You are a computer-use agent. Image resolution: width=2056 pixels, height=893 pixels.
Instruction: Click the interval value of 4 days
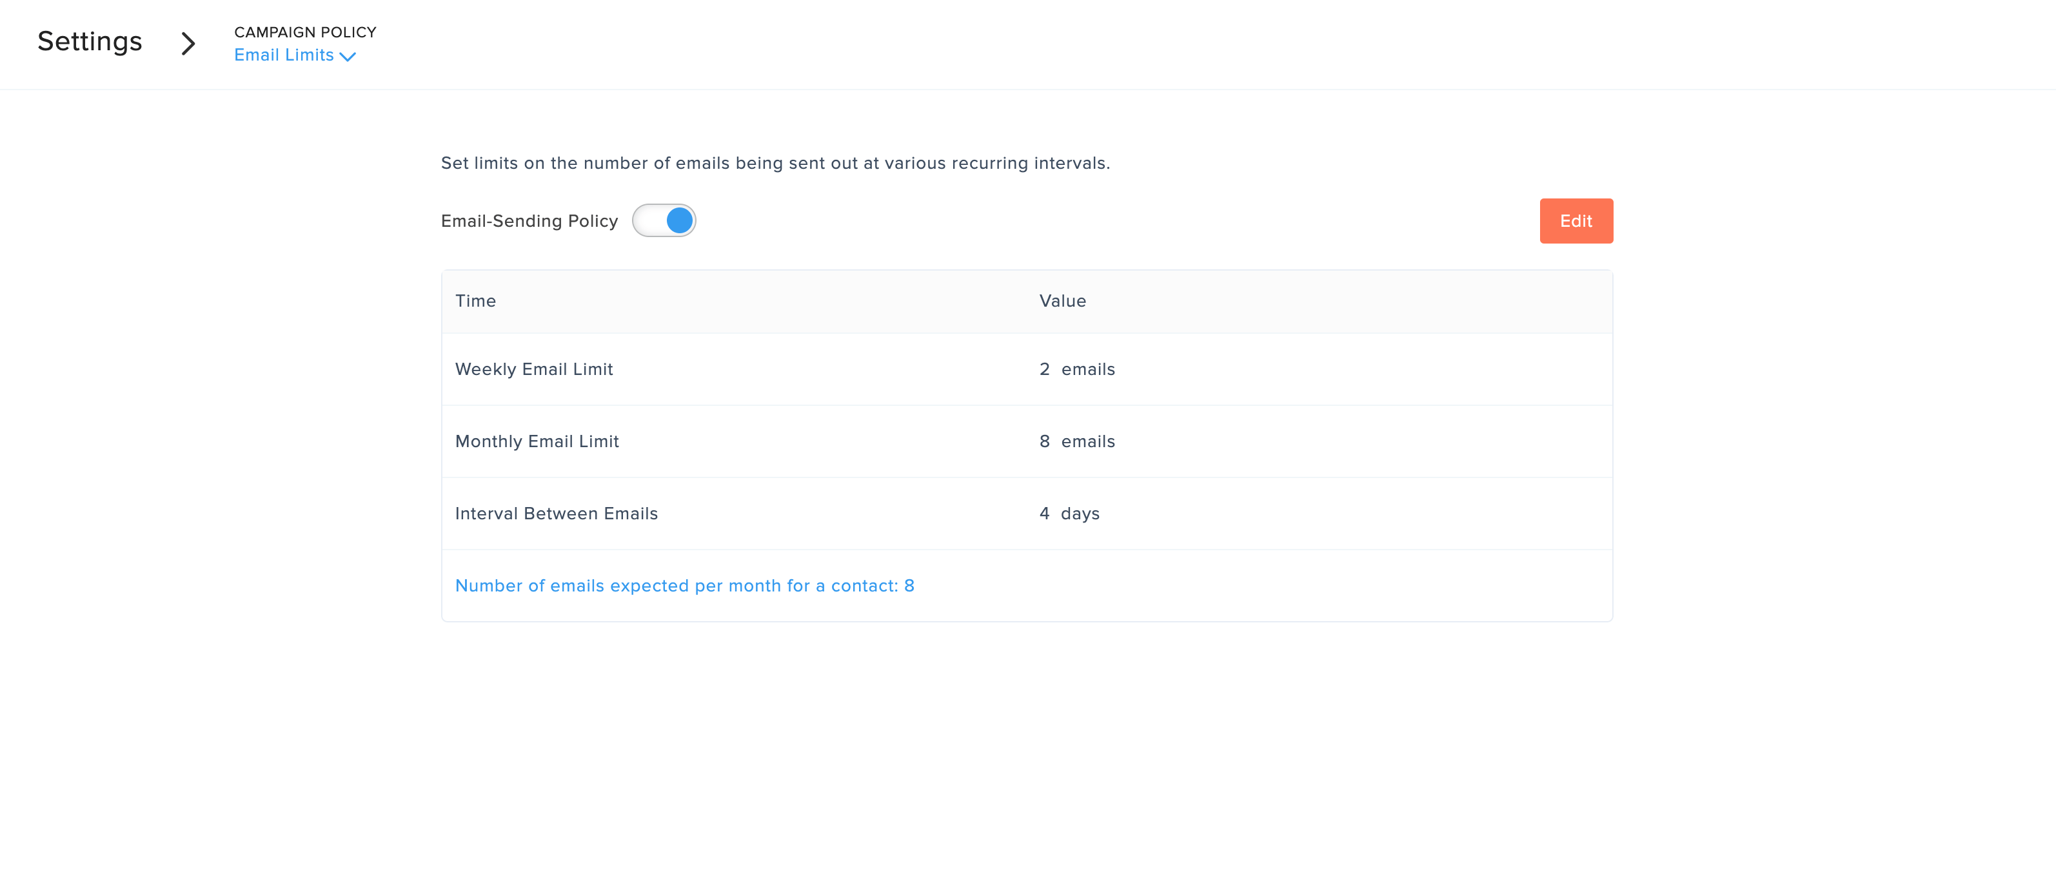pyautogui.click(x=1069, y=514)
